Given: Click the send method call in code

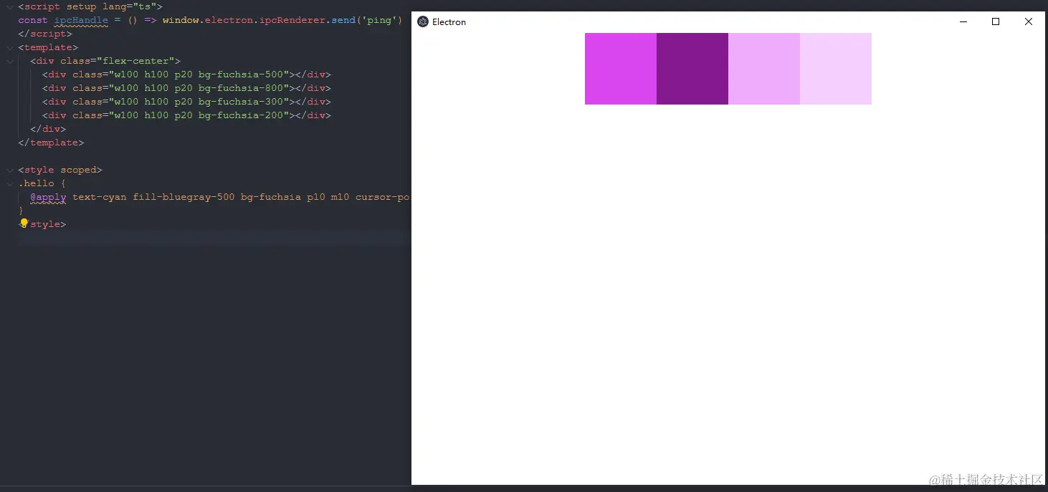Looking at the screenshot, I should tap(343, 20).
